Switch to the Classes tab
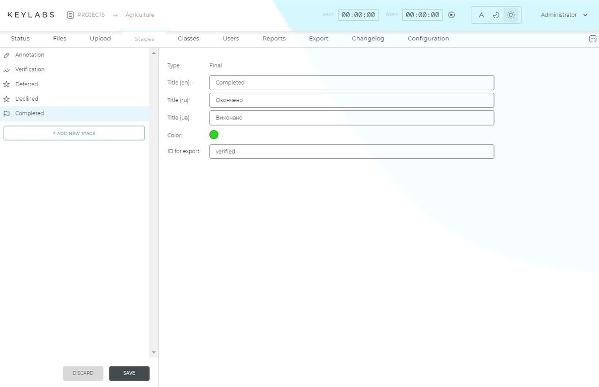599x387 pixels. tap(188, 38)
